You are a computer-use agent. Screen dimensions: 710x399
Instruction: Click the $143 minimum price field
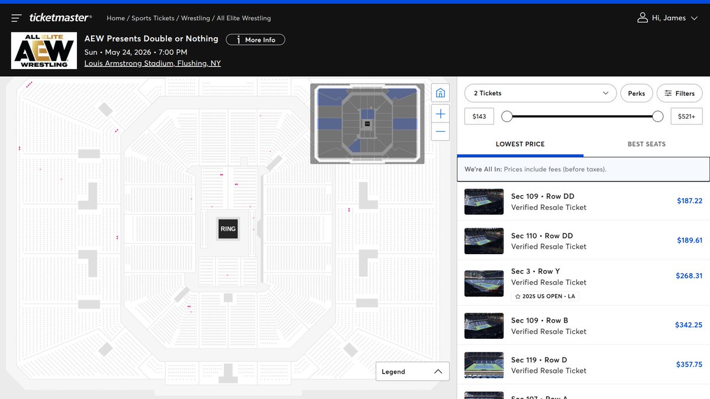coord(479,116)
